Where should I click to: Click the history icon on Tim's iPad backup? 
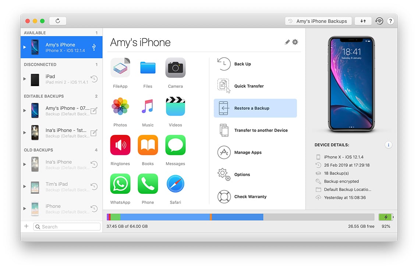coord(94,186)
